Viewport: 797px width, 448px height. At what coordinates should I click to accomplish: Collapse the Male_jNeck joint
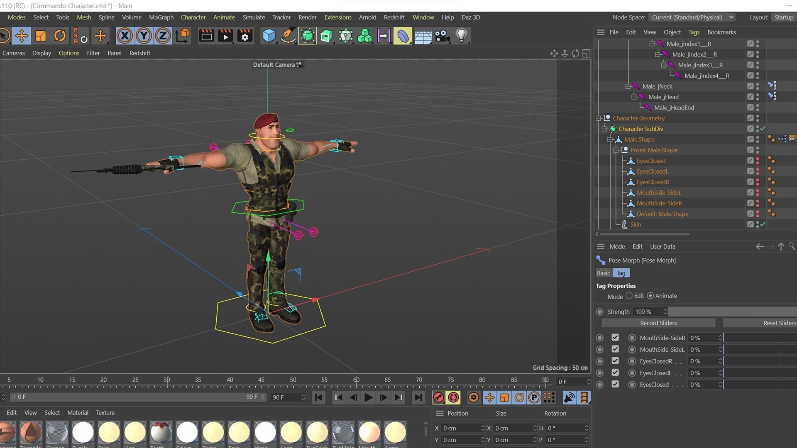628,86
